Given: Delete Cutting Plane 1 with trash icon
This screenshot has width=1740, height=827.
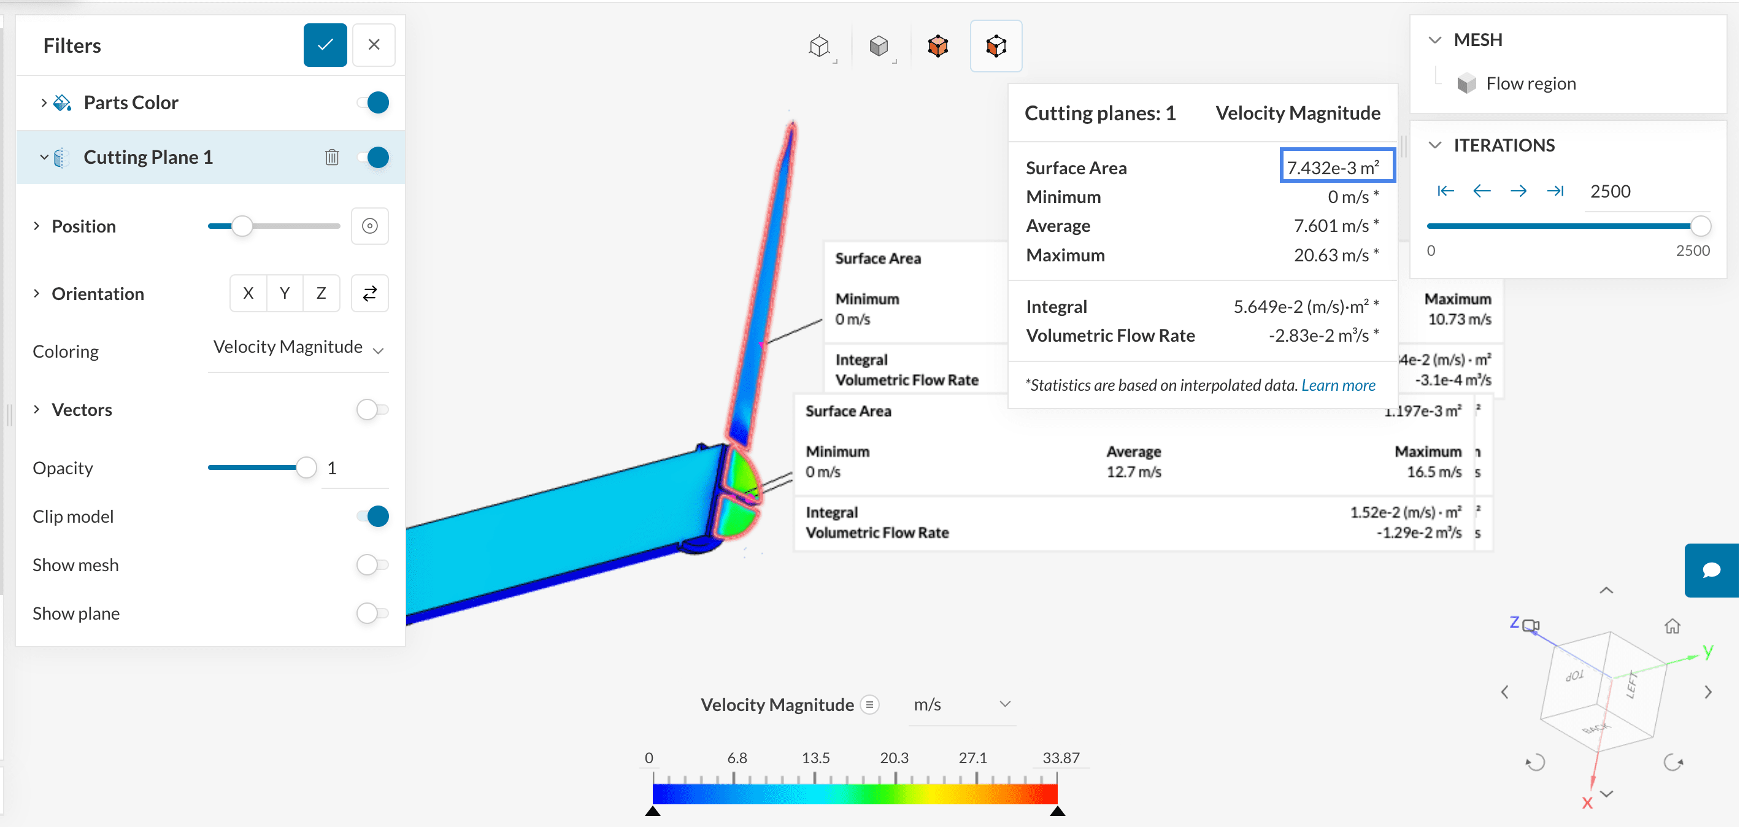Looking at the screenshot, I should 332,158.
